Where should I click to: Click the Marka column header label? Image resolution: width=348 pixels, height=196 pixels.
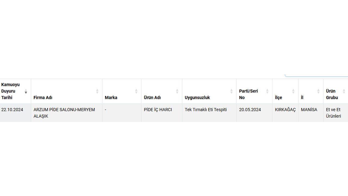click(111, 97)
